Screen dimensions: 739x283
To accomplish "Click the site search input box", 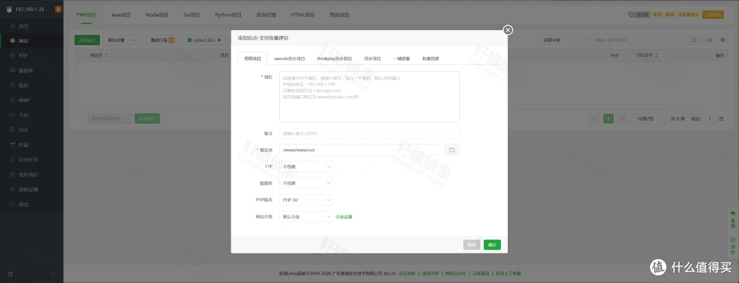I will pyautogui.click(x=639, y=40).
